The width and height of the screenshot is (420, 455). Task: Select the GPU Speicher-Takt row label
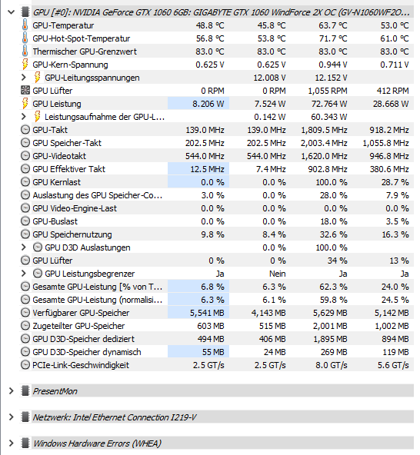point(67,143)
